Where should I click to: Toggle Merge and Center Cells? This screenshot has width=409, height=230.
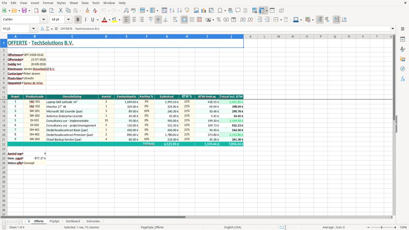(184, 20)
